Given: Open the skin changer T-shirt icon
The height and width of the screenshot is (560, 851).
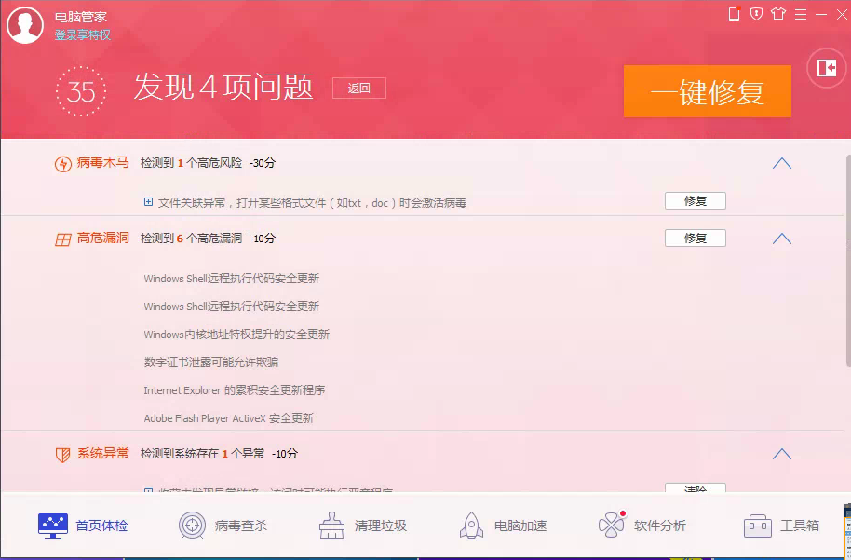Looking at the screenshot, I should (x=778, y=14).
